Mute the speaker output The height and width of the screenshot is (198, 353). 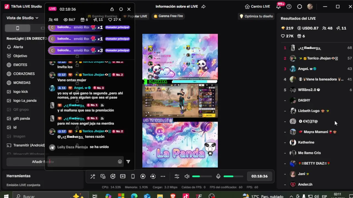(187, 177)
